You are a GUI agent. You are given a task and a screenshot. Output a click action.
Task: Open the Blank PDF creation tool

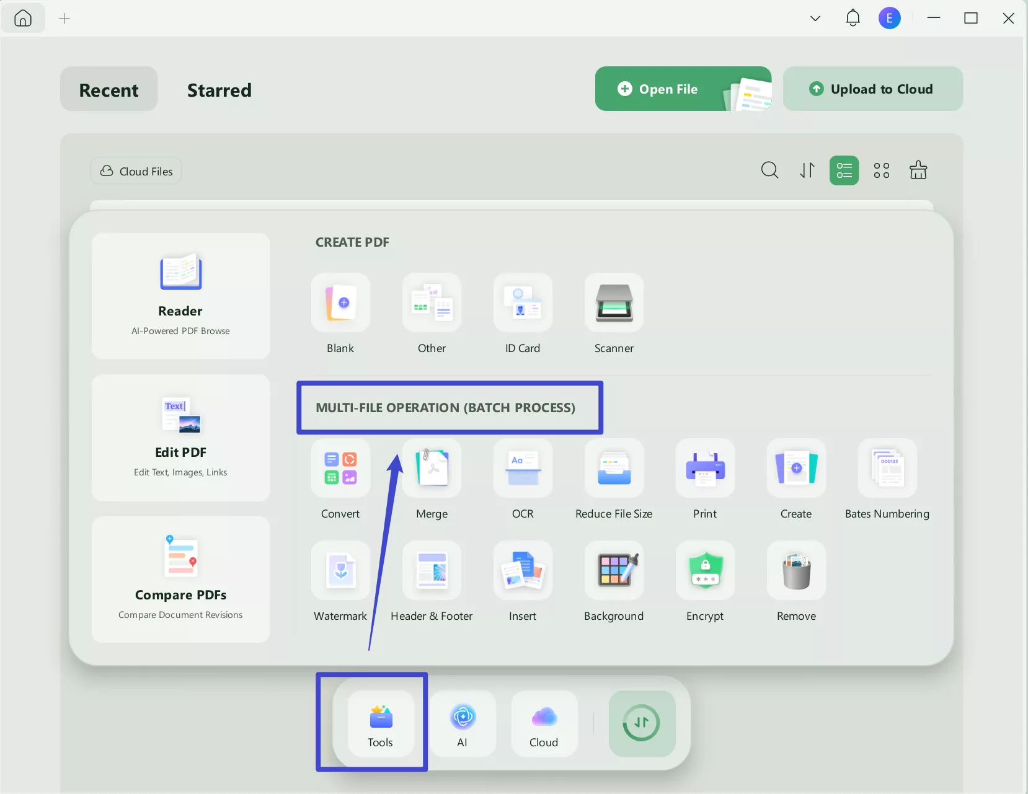click(x=340, y=302)
